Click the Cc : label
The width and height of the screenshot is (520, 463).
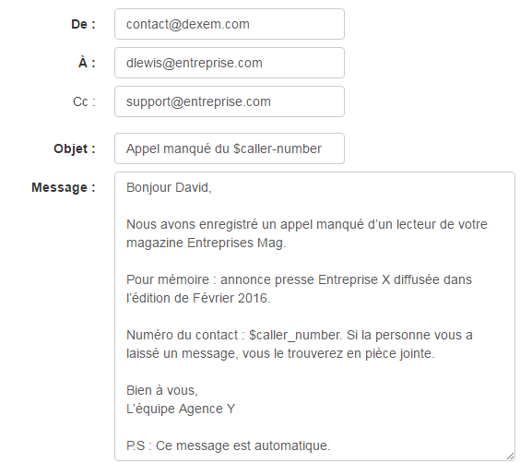click(x=84, y=101)
